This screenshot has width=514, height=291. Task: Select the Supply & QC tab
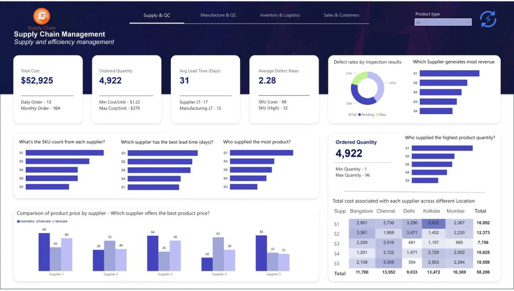pyautogui.click(x=157, y=15)
